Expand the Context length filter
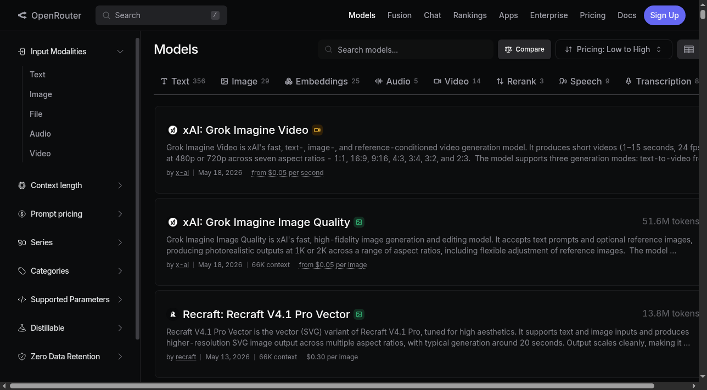Viewport: 707px width, 390px height. point(120,185)
